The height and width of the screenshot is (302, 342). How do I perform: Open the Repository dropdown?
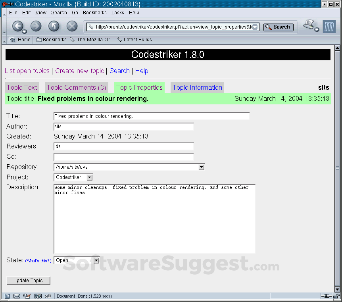pos(202,167)
